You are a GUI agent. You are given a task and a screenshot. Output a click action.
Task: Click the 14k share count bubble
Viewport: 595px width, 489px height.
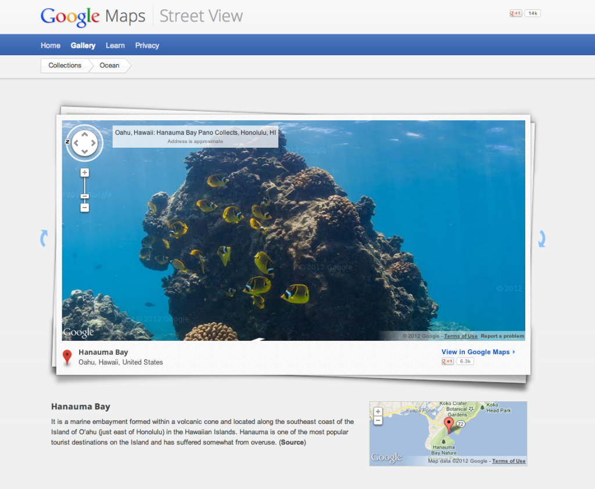coord(532,13)
